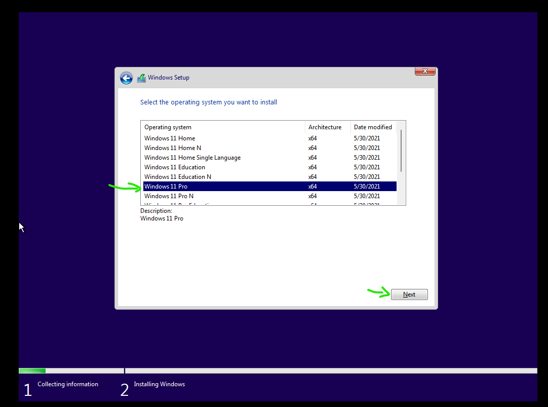Screen dimensions: 548x407
Task: Select Windows 11 Education edition
Action: 270,167
